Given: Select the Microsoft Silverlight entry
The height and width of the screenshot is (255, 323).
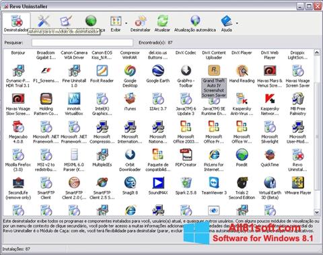Looking at the screenshot, I should 270,132.
